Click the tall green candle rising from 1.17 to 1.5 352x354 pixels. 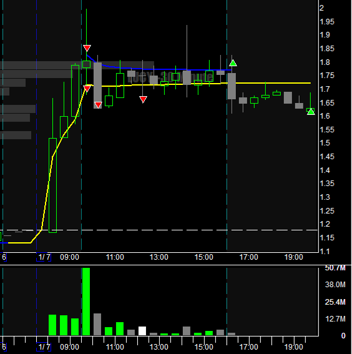point(52,185)
